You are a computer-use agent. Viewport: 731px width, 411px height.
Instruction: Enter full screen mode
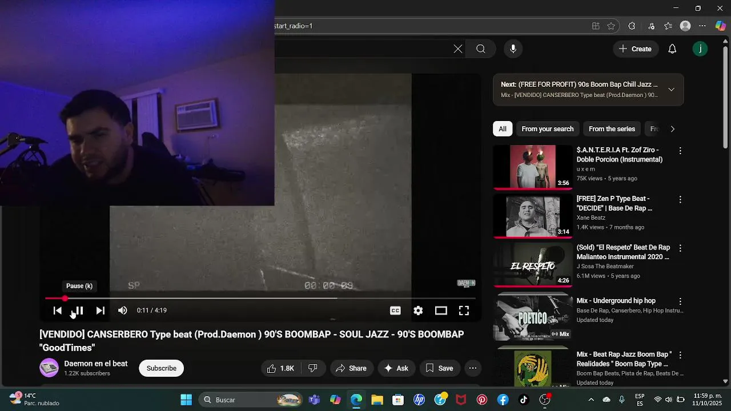pos(464,311)
